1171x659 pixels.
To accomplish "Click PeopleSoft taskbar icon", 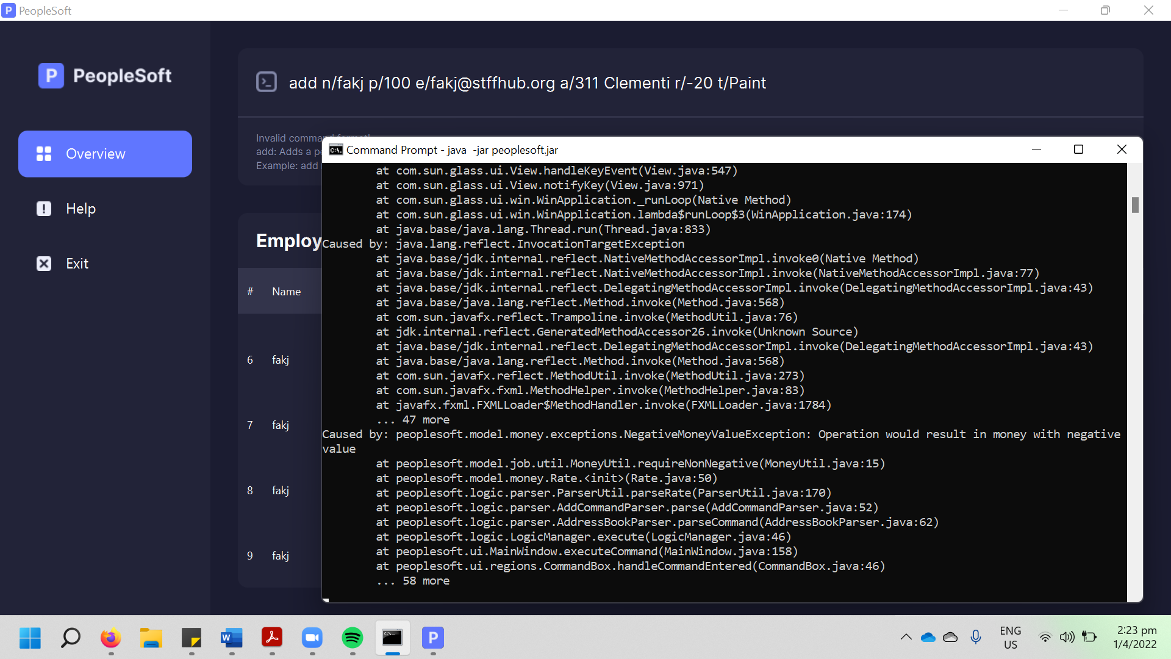I will [x=432, y=638].
